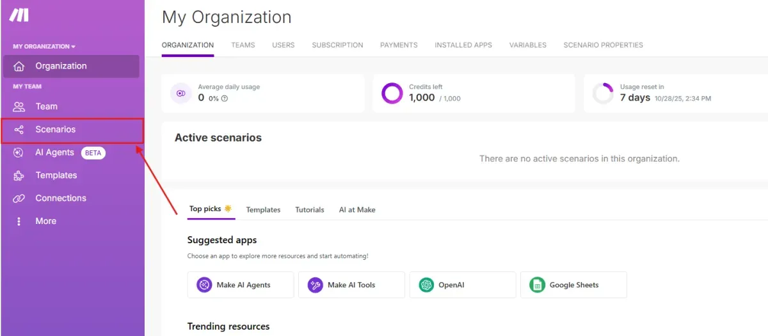
Task: Open the PAYMENTS tab
Action: pos(399,45)
